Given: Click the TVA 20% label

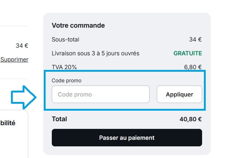Looking at the screenshot, I should [64, 67].
